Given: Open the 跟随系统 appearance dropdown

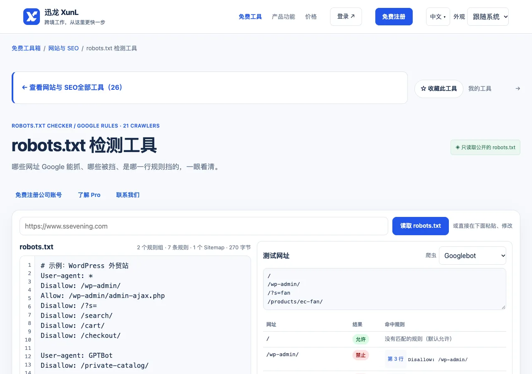Looking at the screenshot, I should pyautogui.click(x=488, y=17).
